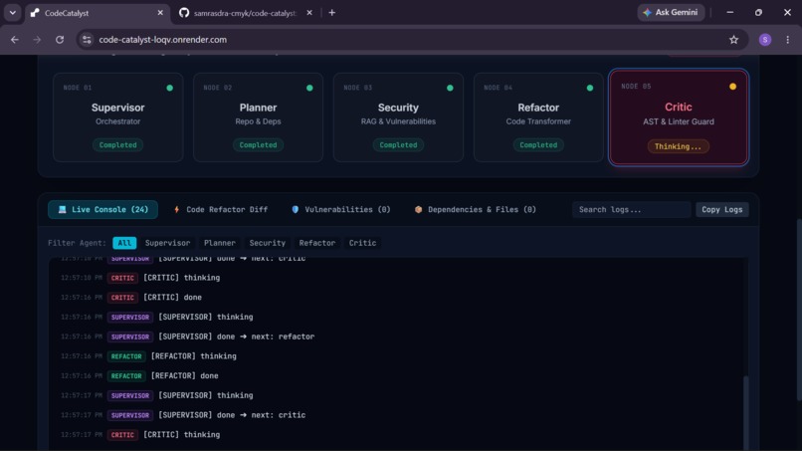Click the package icon on Dependencies tab
This screenshot has width=802, height=451.
click(418, 209)
